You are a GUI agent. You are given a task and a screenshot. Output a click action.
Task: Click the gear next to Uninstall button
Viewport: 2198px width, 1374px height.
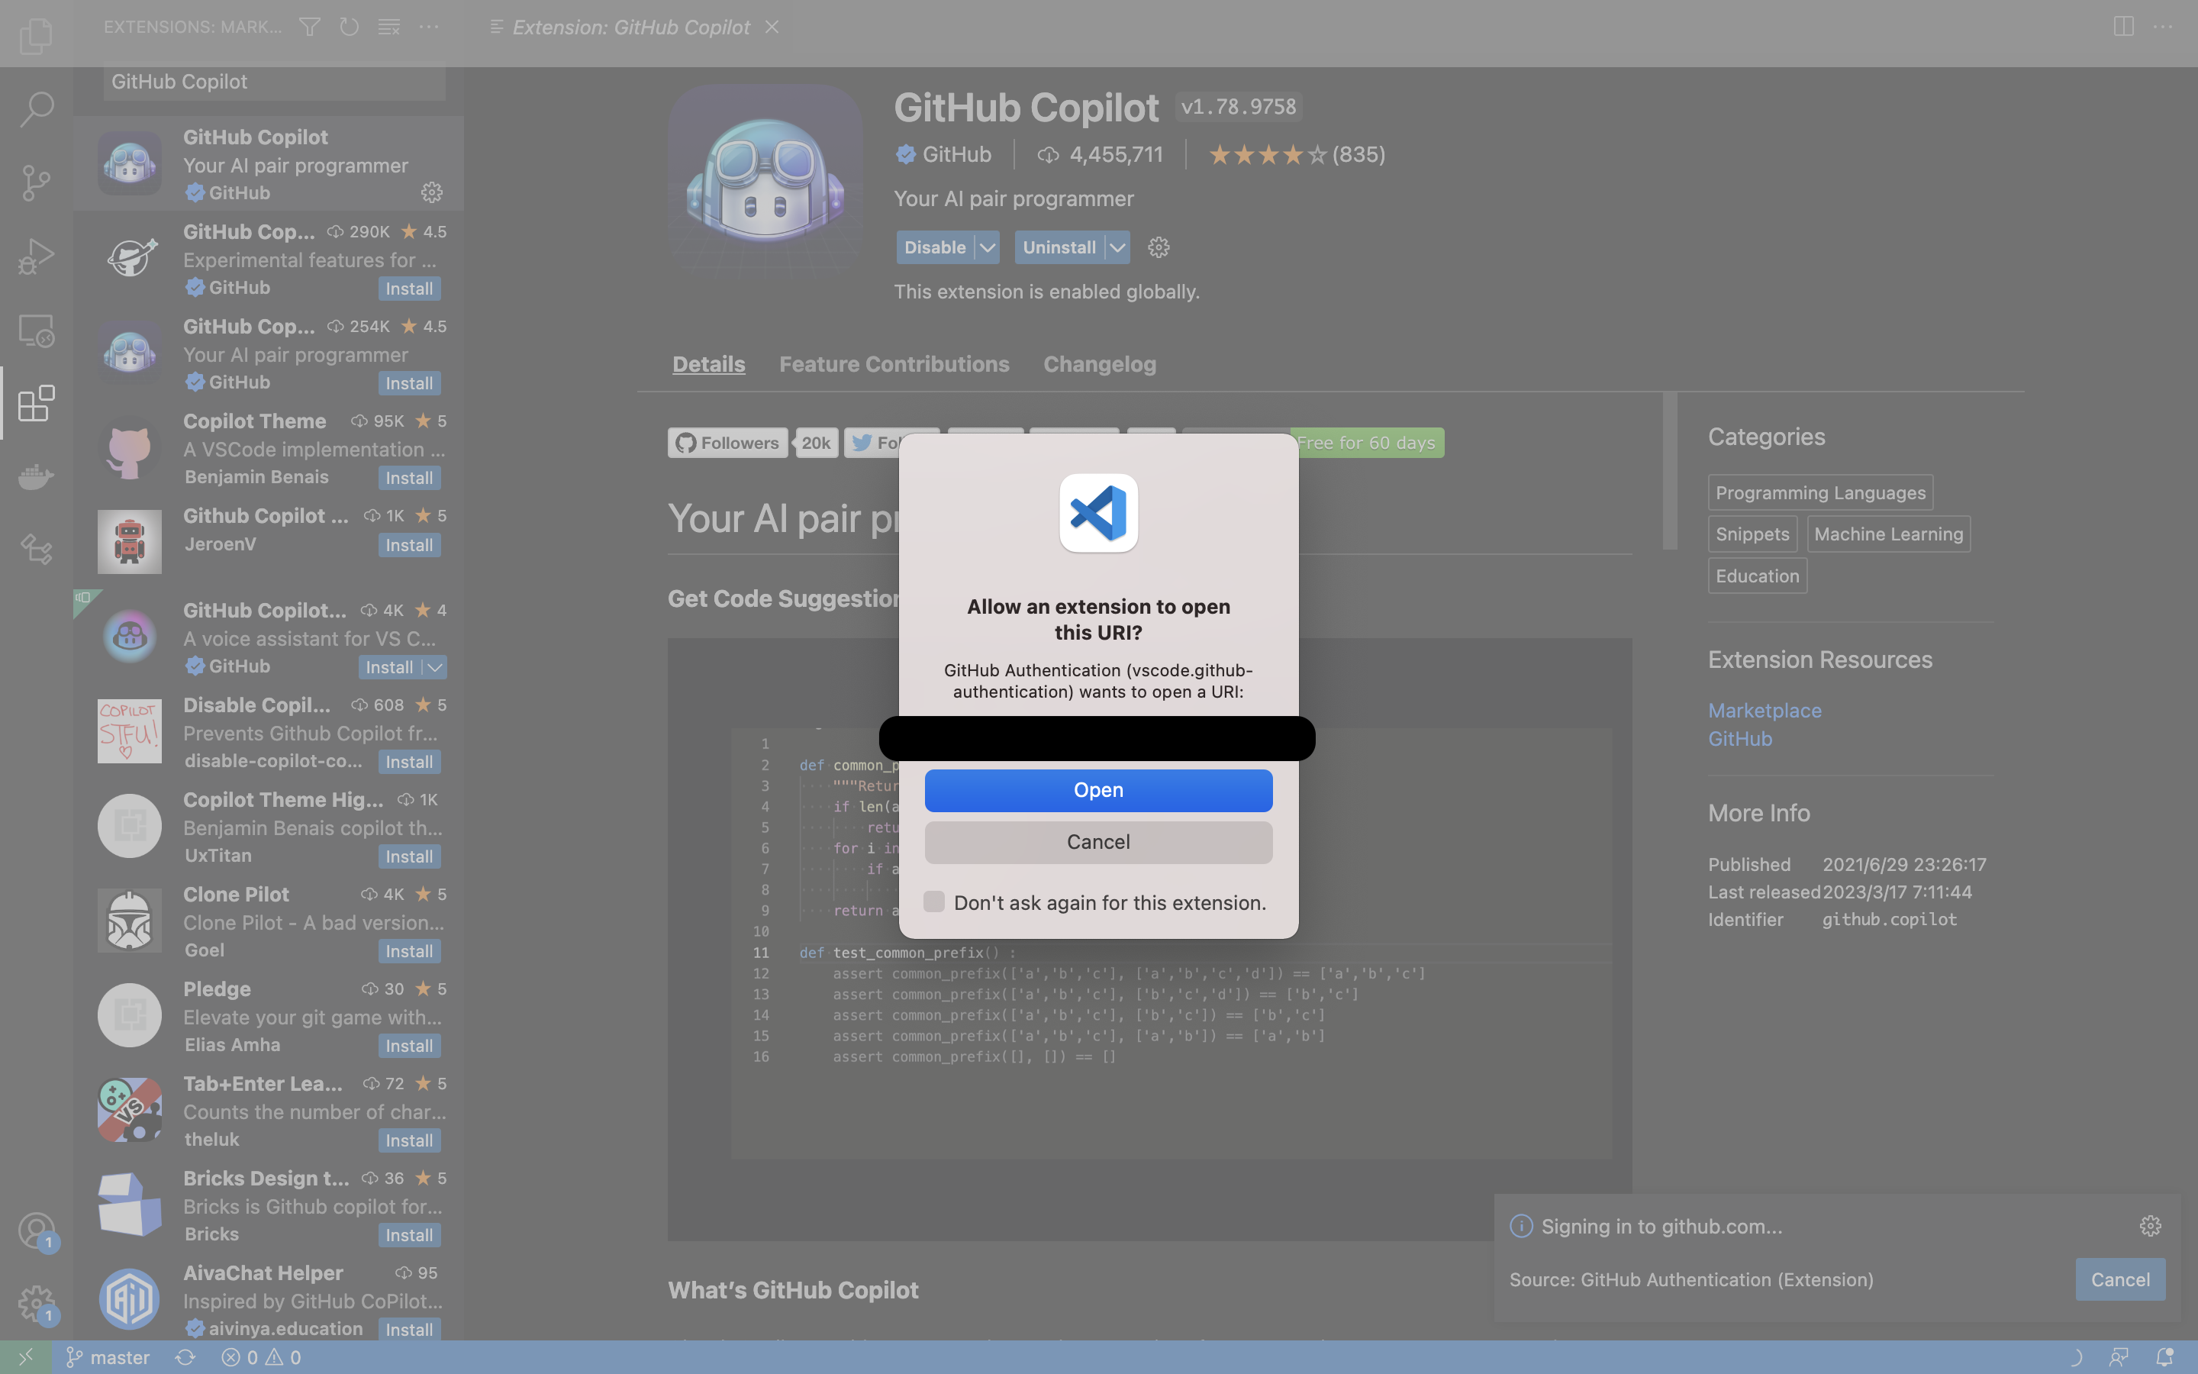tap(1158, 247)
